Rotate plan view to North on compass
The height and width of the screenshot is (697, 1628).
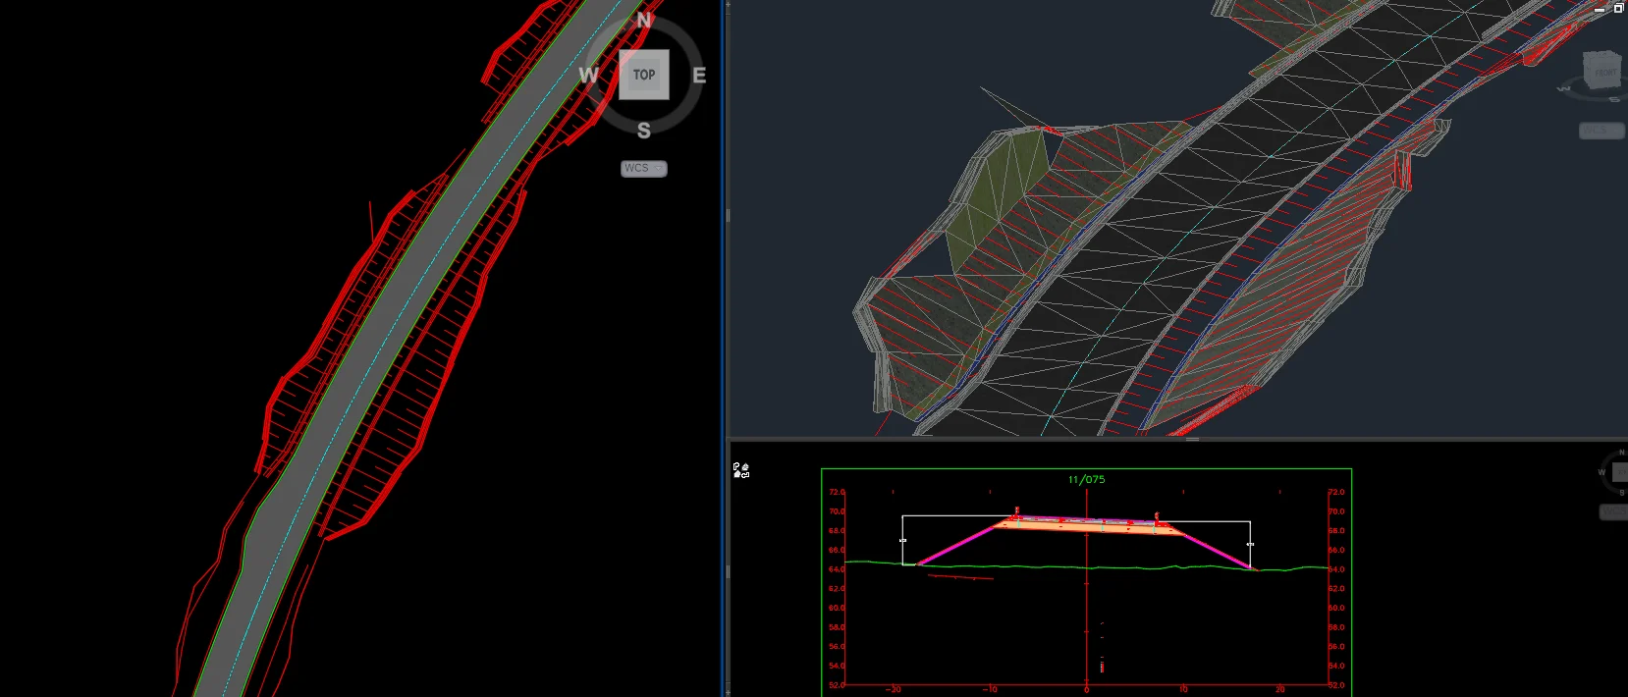coord(644,20)
